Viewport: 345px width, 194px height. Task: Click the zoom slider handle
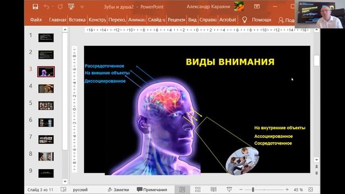pos(253,189)
